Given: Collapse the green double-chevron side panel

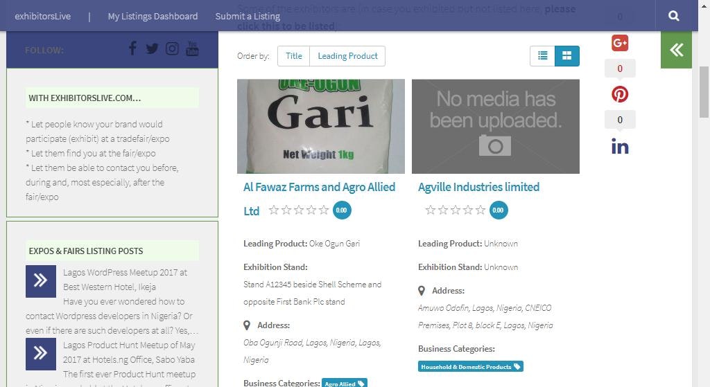Looking at the screenshot, I should (676, 50).
